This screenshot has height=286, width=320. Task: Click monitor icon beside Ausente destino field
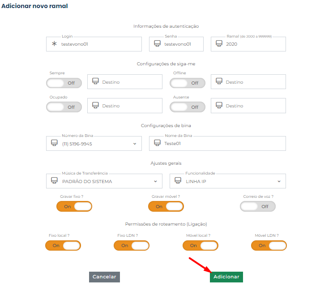[x=219, y=106]
